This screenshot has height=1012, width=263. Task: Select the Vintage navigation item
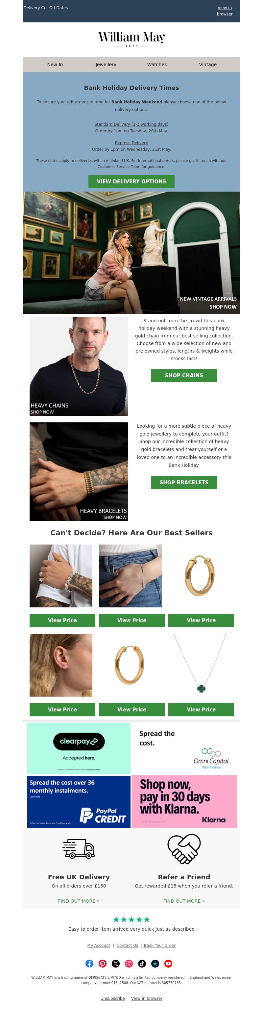click(x=208, y=65)
